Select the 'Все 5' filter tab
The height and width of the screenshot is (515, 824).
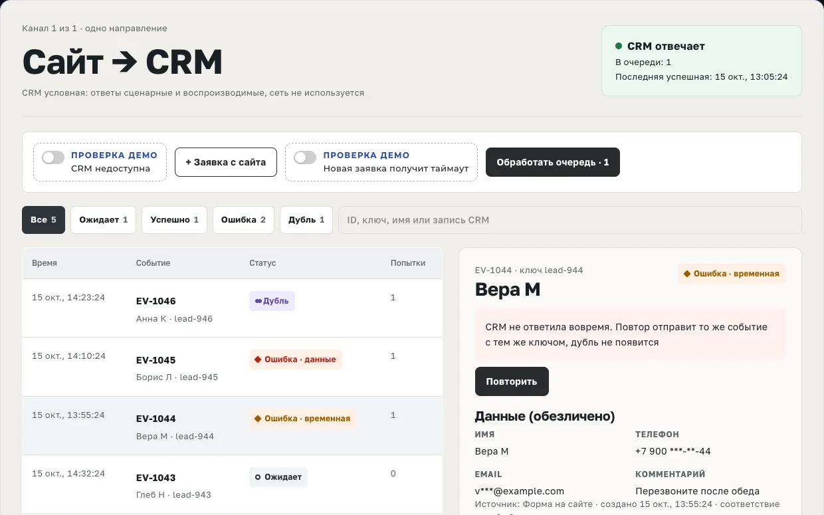[x=44, y=220]
